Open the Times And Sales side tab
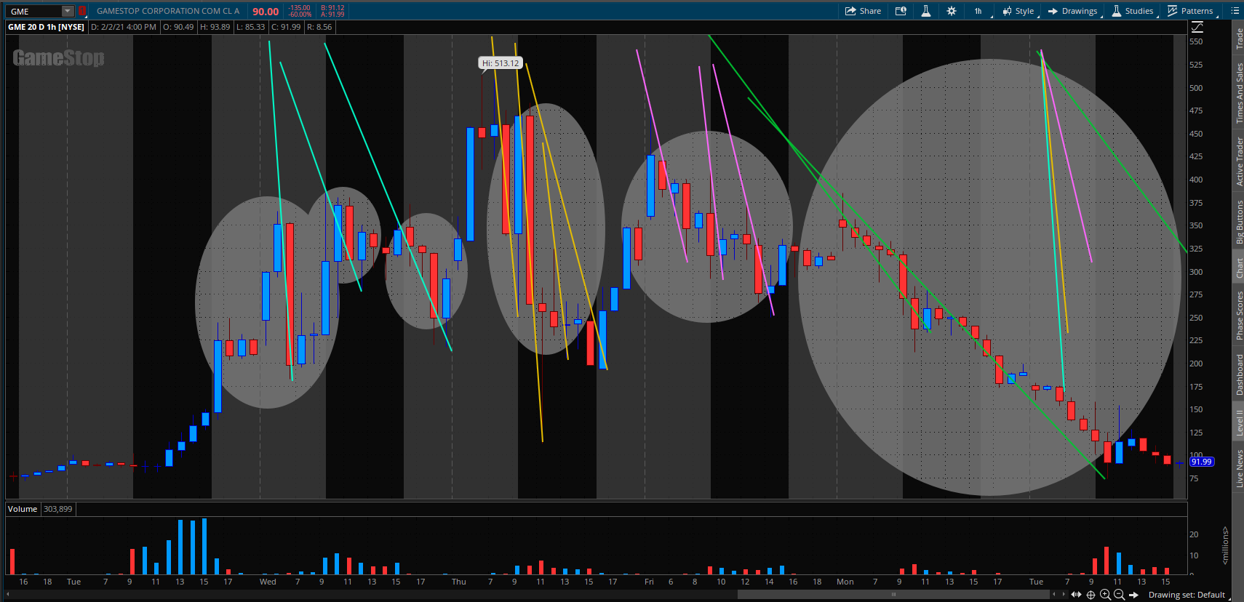 (1239, 93)
